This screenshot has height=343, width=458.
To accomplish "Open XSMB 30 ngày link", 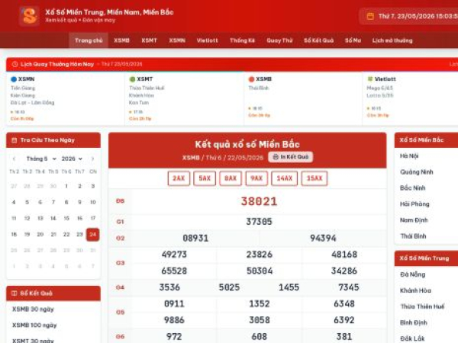I will pyautogui.click(x=33, y=309).
